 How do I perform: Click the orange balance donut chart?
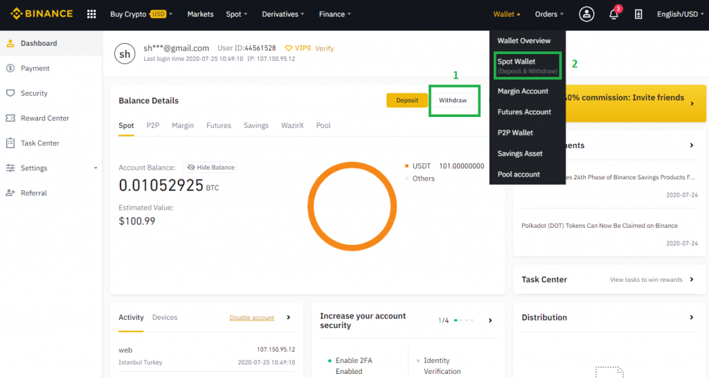coord(352,206)
